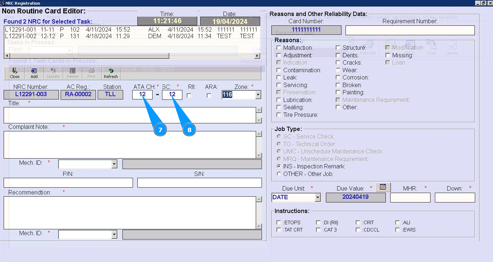
Task: Click the NRC list horizontal scrollbar right arrow
Action: click(258, 56)
